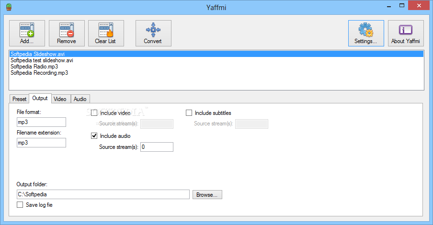The width and height of the screenshot is (433, 225).
Task: Toggle the Save log file checkbox
Action: pos(20,205)
